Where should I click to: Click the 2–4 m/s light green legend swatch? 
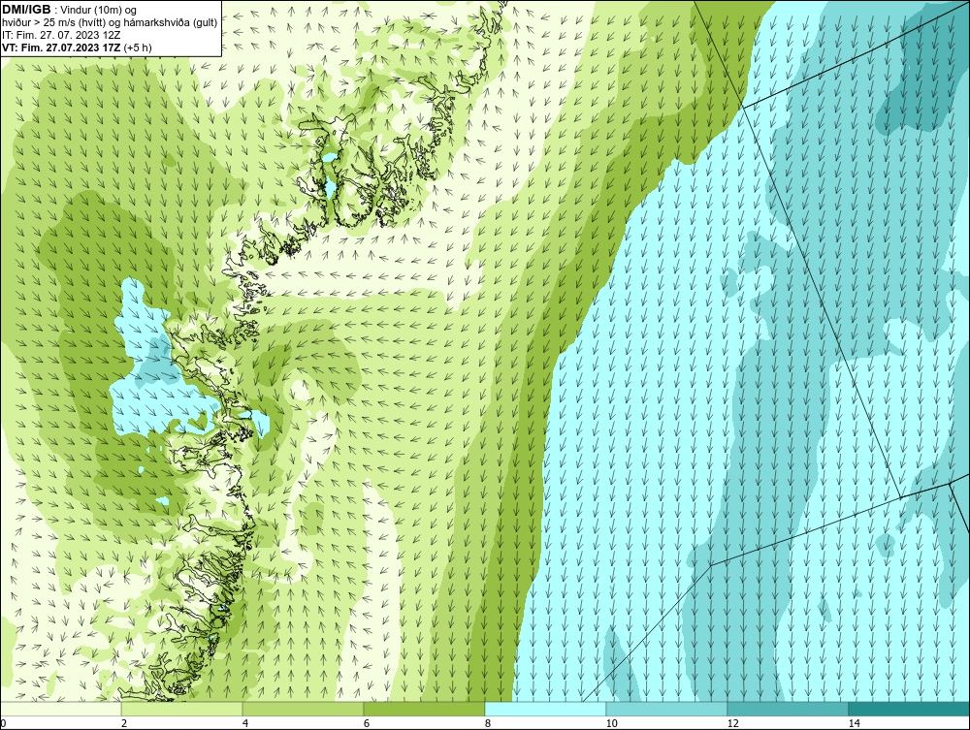tap(182, 709)
